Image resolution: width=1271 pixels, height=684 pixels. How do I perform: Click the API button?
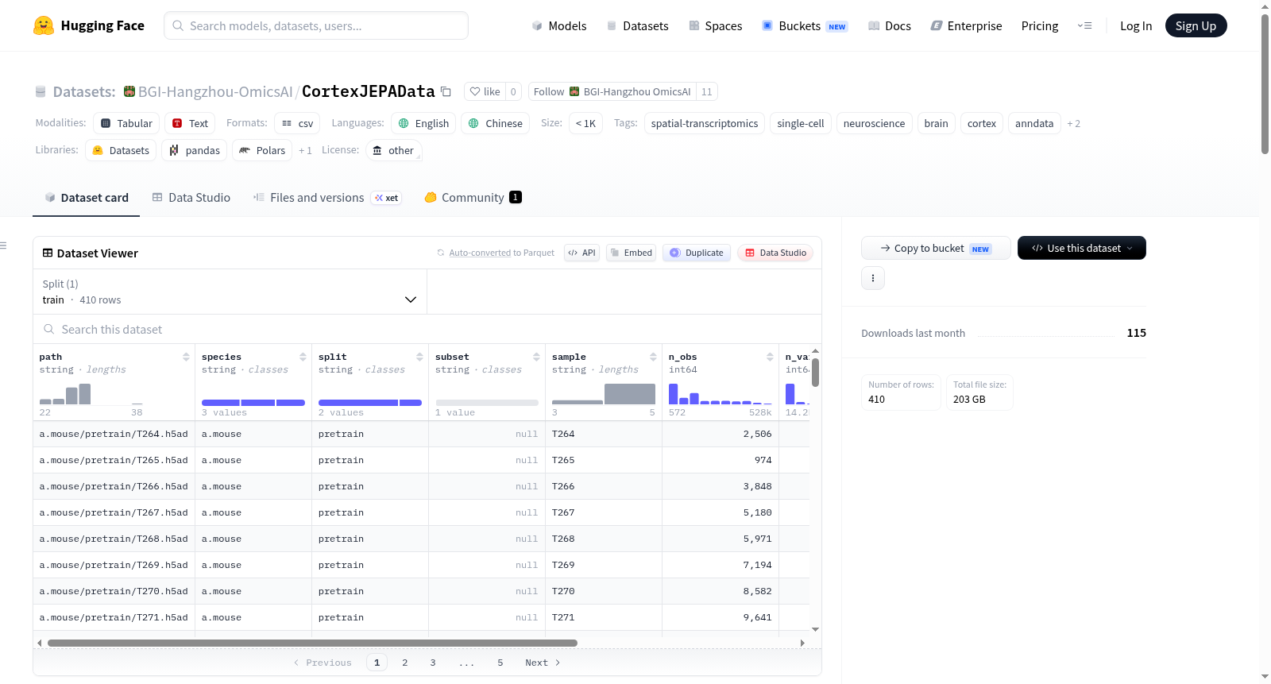581,253
